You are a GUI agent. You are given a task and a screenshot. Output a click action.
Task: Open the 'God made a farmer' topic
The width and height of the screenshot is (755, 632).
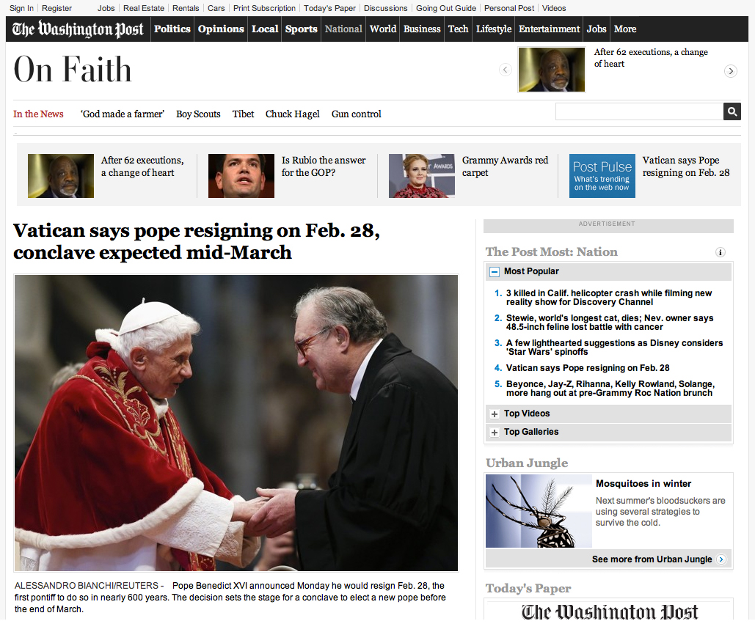point(123,114)
